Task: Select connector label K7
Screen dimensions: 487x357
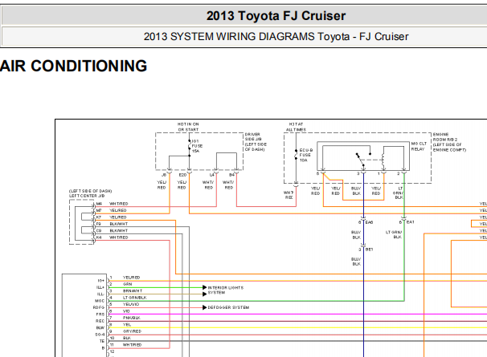Action: [x=99, y=217]
